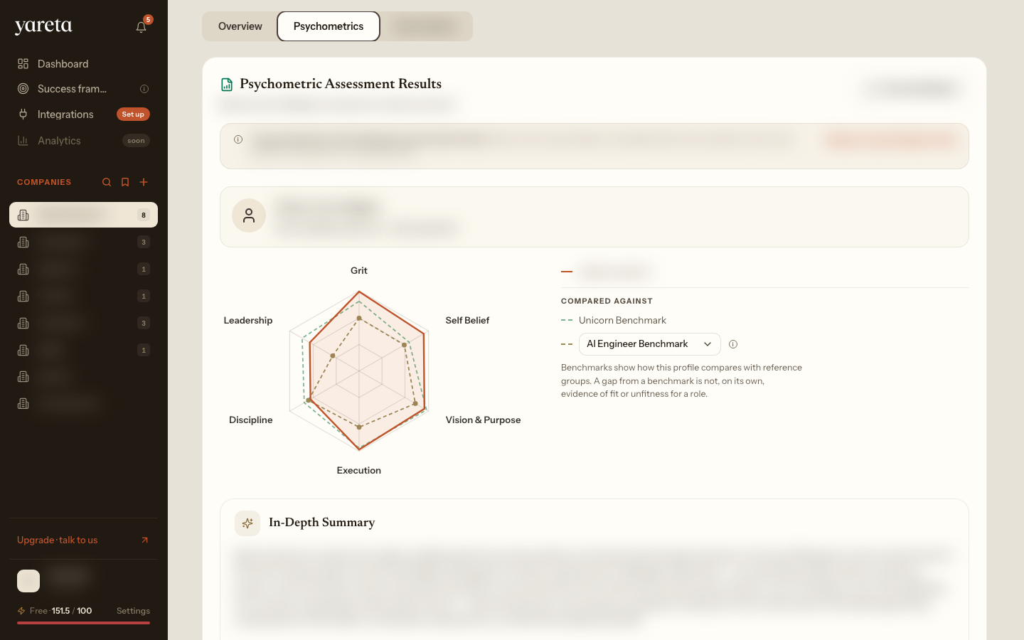Image resolution: width=1024 pixels, height=640 pixels.
Task: Click the Unicorn Benchmark legend entry
Action: pos(614,321)
